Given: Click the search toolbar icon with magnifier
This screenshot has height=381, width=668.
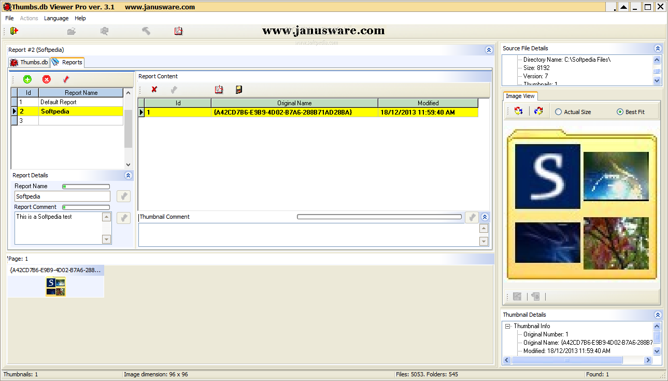Looking at the screenshot, I should click(x=104, y=31).
